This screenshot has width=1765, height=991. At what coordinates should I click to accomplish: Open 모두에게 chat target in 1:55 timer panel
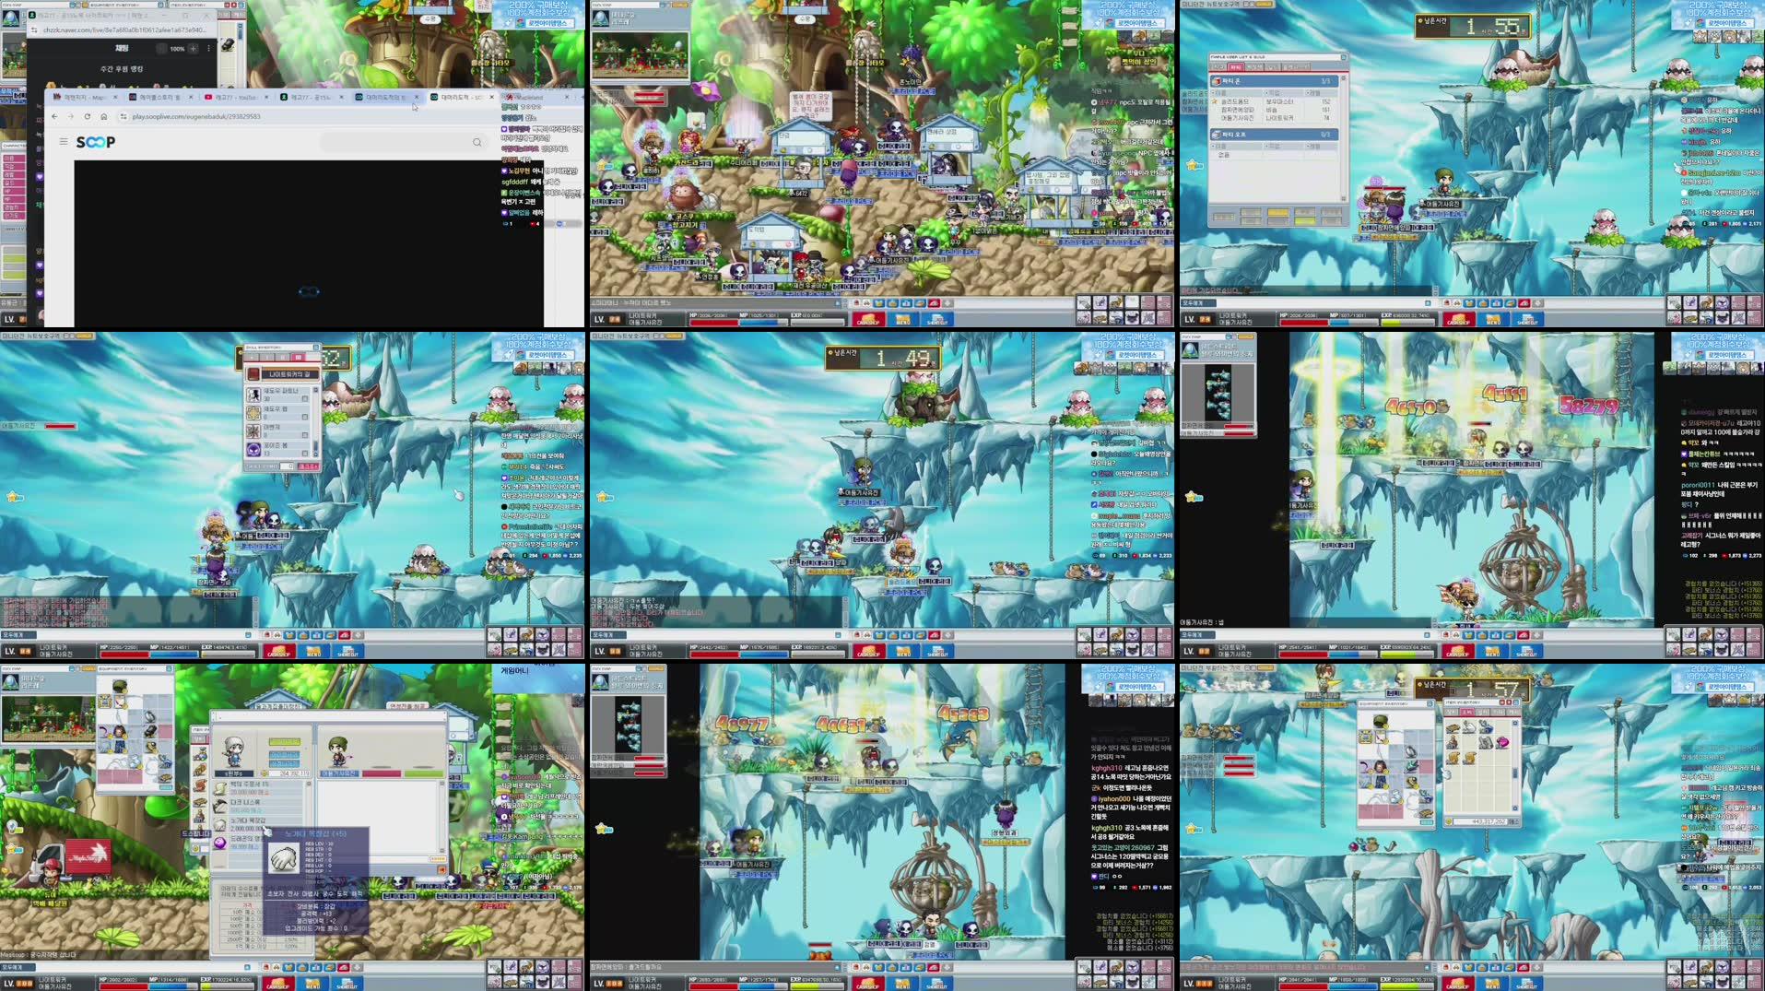click(1198, 302)
